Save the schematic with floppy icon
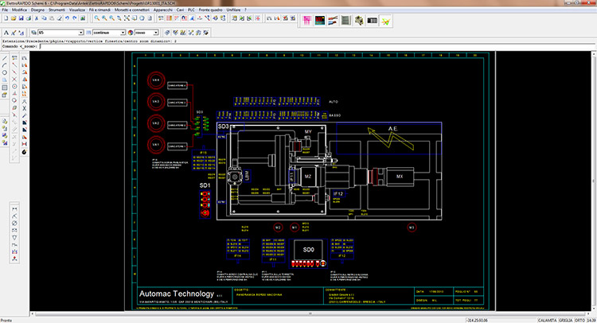The image size is (597, 323). click(x=21, y=18)
